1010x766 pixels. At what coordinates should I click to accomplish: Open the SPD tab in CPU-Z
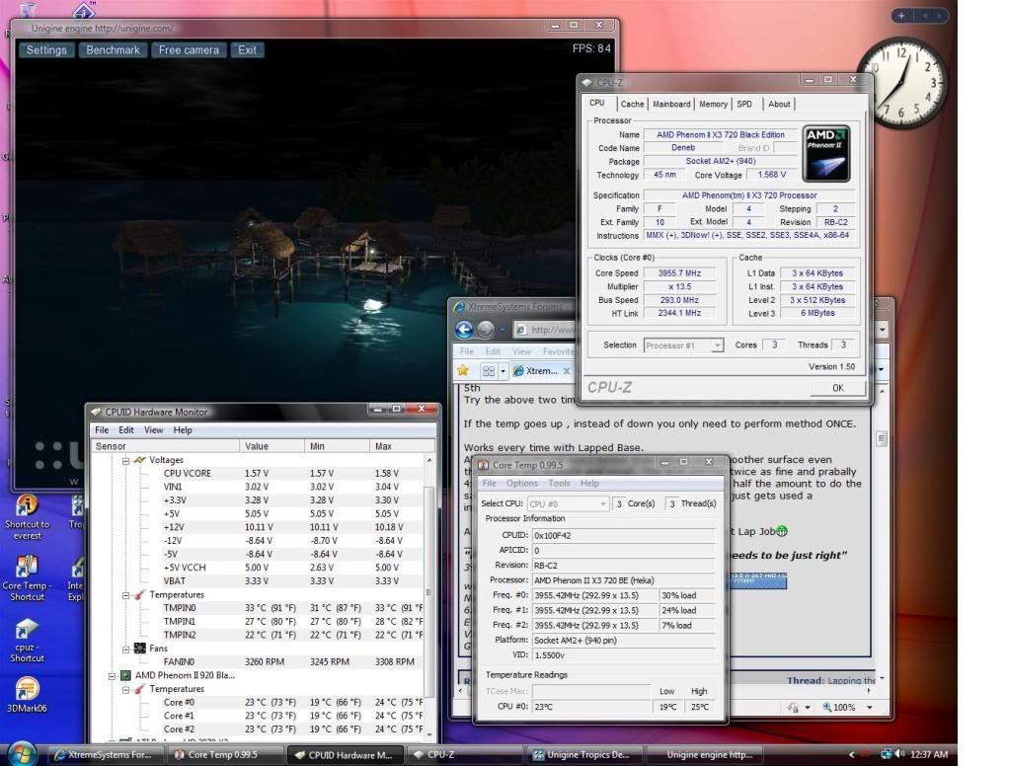(744, 104)
